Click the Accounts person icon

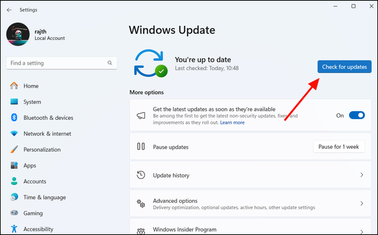pos(14,181)
